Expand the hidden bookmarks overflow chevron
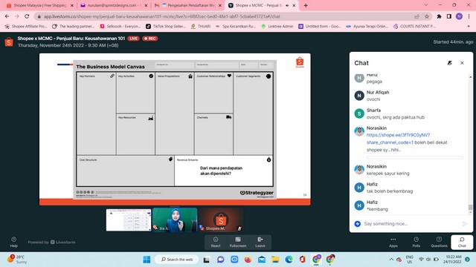 (469, 27)
